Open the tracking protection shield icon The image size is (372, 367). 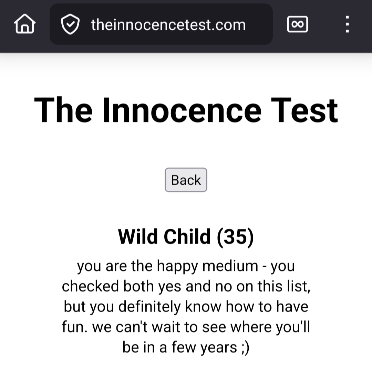(x=70, y=25)
